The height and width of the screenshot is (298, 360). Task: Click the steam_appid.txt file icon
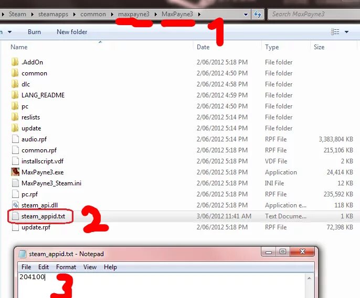click(15, 216)
